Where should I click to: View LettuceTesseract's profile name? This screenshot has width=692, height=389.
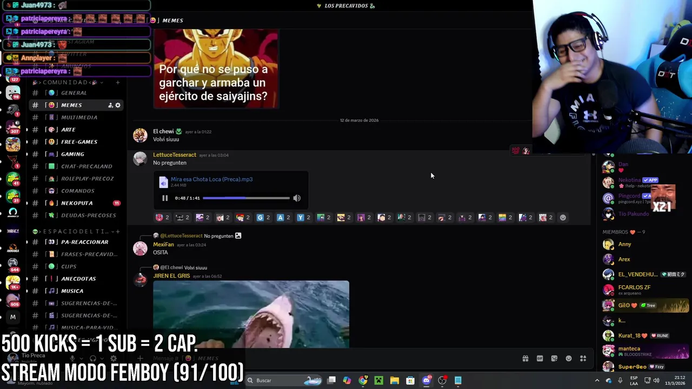click(174, 155)
